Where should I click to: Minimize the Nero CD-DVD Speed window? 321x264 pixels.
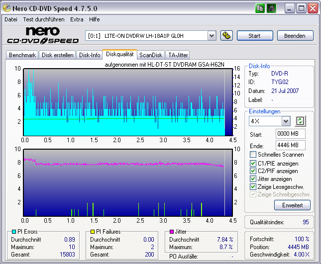point(290,8)
